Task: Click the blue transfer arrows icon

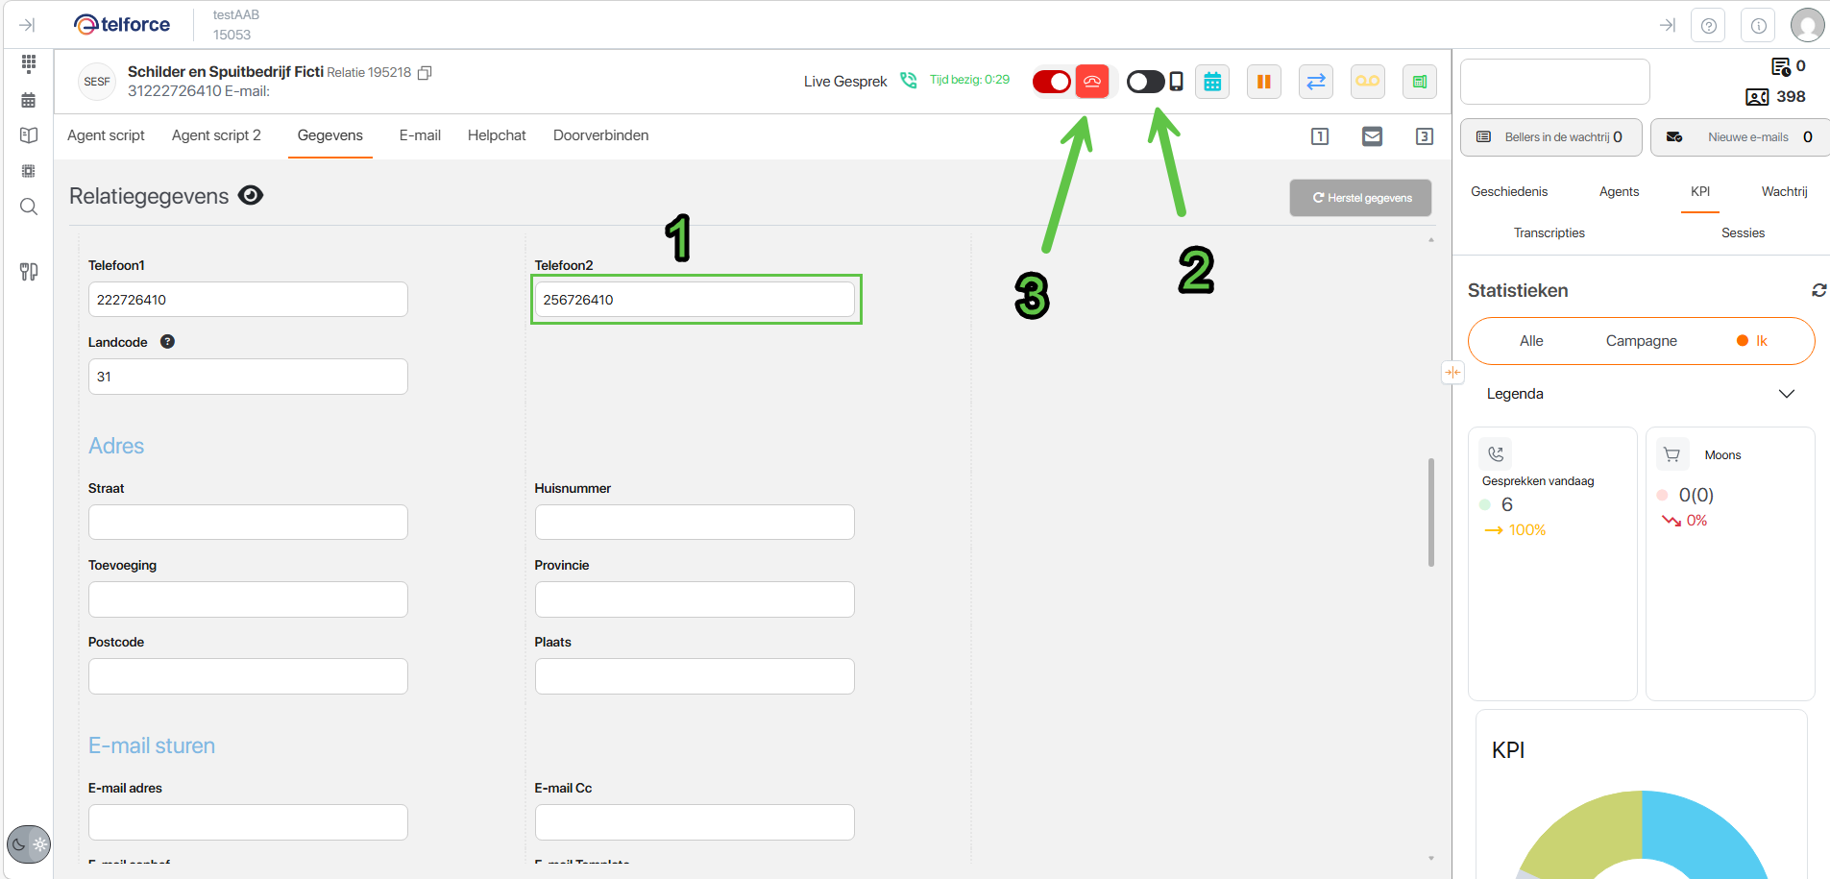Action: coord(1316,82)
